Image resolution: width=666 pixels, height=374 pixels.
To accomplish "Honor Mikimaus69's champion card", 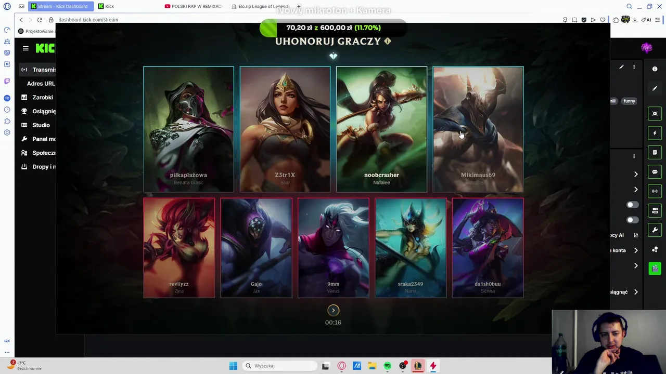I will [478, 129].
